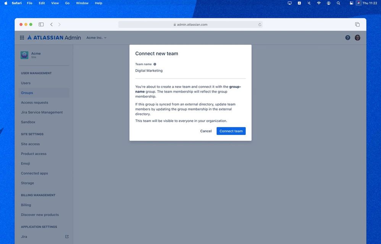The height and width of the screenshot is (244, 381).
Task: Open Users in the sidebar
Action: coord(44,83)
